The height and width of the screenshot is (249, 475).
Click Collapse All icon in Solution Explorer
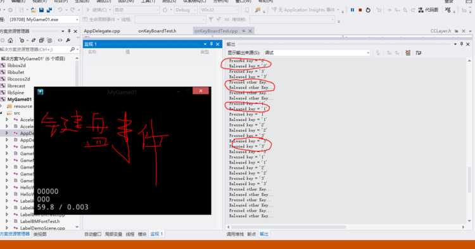pos(42,41)
